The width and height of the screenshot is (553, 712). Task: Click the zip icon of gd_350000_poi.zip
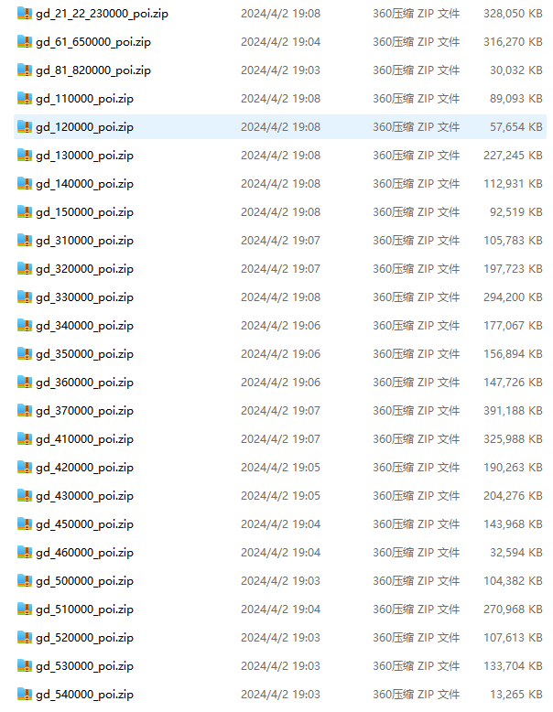25,354
